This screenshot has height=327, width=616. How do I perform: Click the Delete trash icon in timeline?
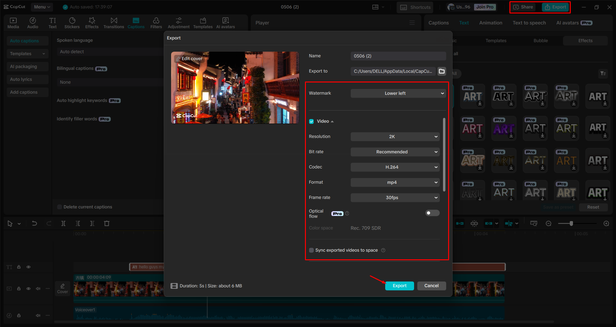(107, 223)
